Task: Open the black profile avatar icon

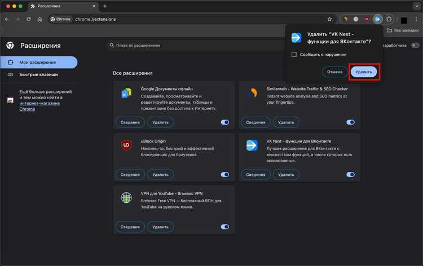Action: click(x=404, y=20)
